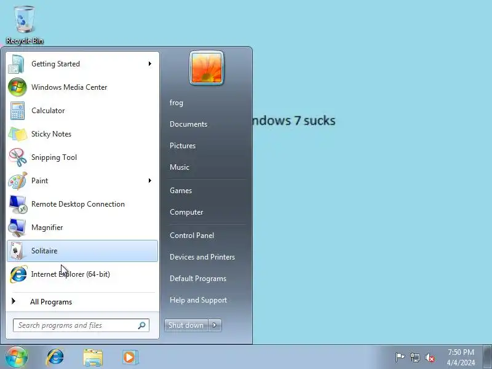Image resolution: width=492 pixels, height=369 pixels.
Task: Click the user account flower picture
Action: coord(207,68)
